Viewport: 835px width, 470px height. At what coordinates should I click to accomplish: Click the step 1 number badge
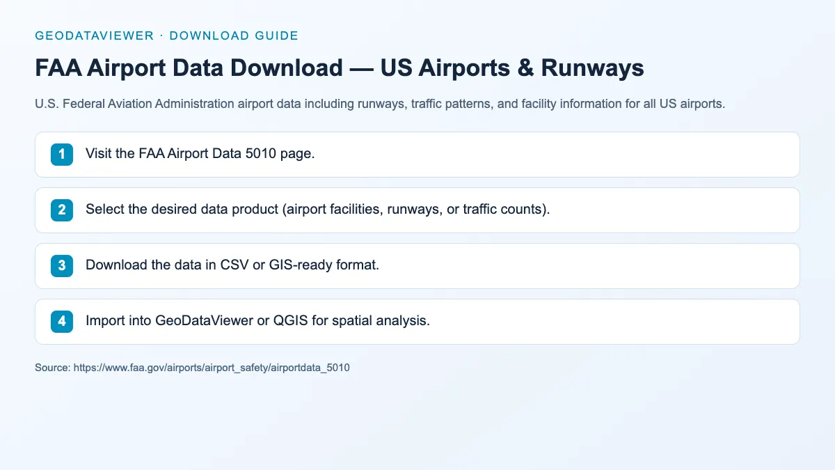coord(62,155)
